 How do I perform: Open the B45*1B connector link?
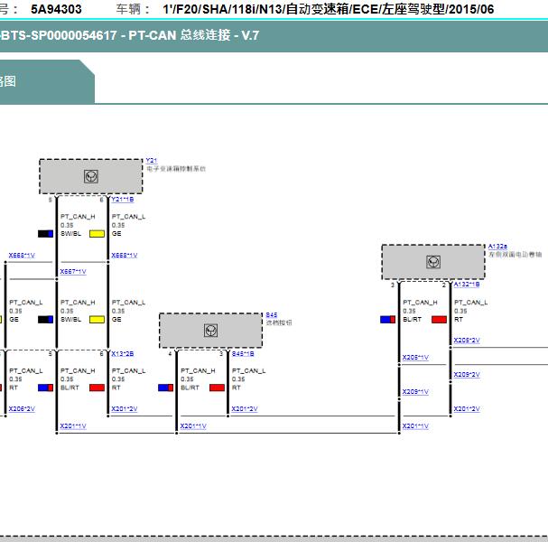[243, 354]
